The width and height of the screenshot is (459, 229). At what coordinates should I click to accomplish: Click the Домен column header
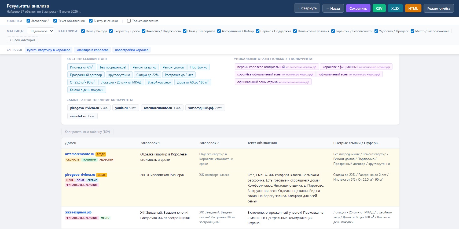71,143
